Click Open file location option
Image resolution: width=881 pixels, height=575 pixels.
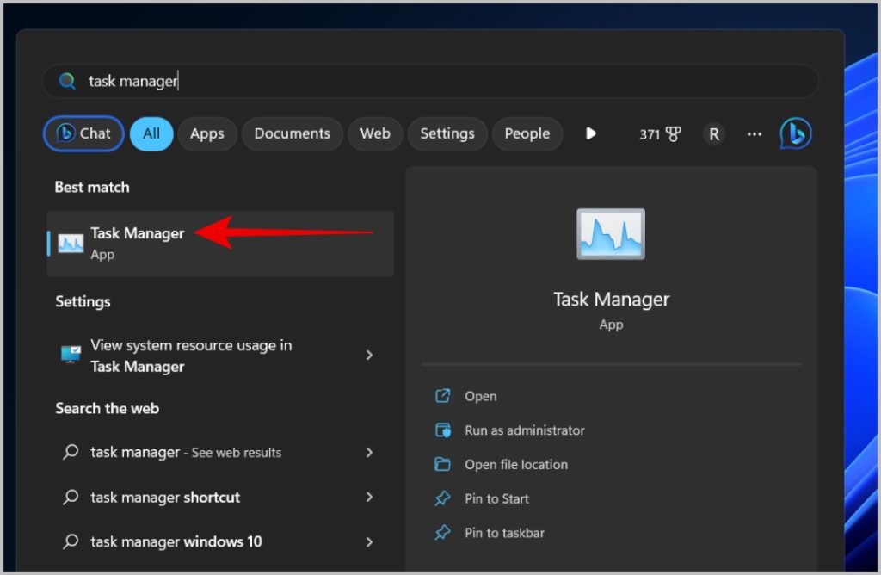coord(515,464)
